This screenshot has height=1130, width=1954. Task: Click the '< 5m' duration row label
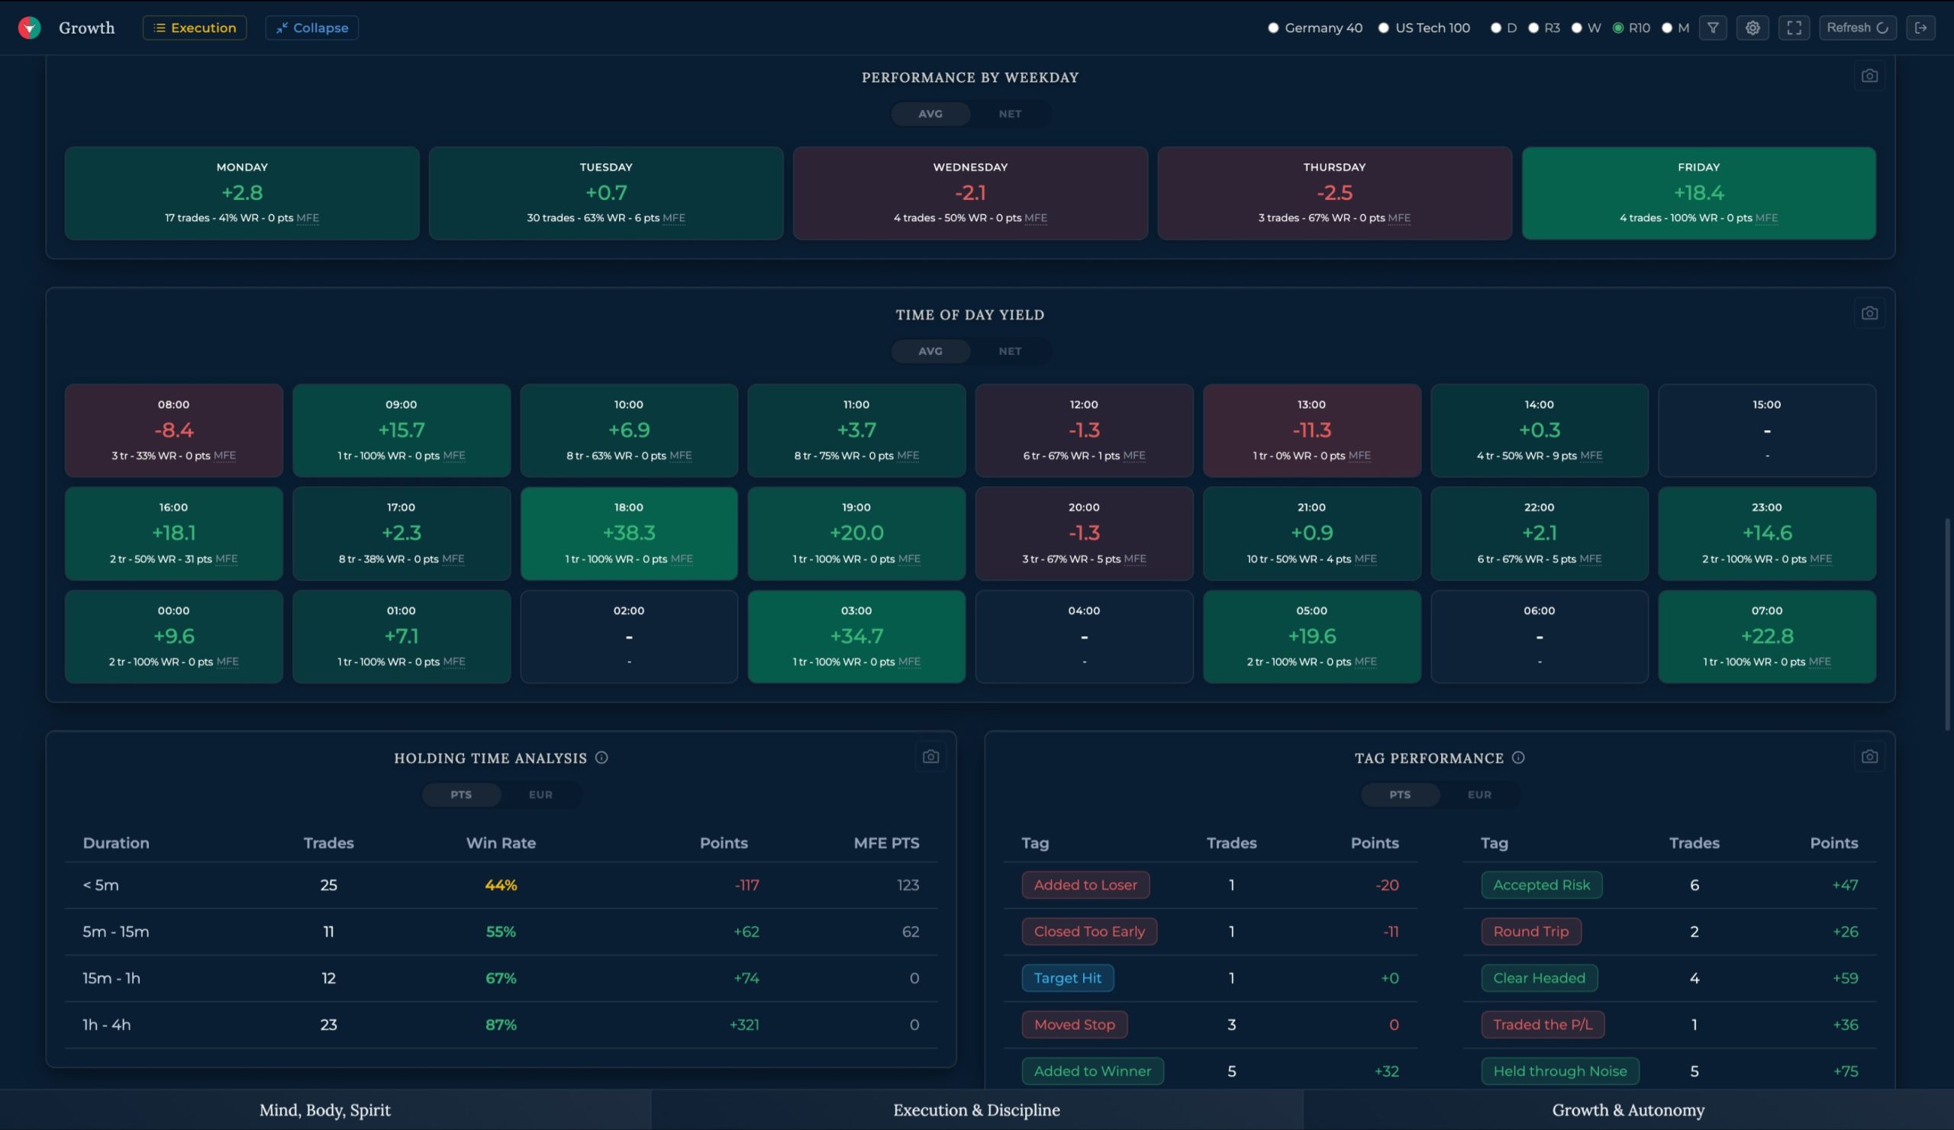tap(101, 885)
